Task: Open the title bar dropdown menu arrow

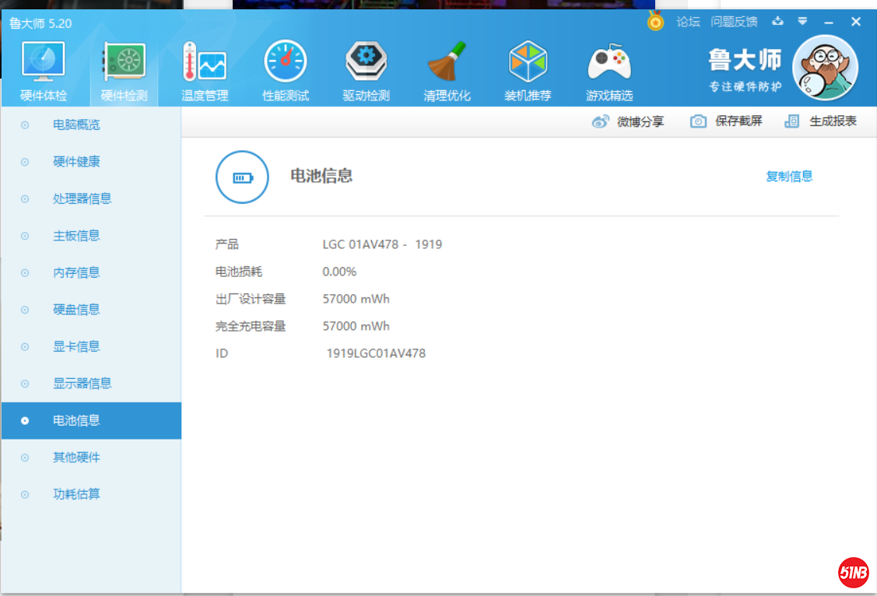Action: 802,21
